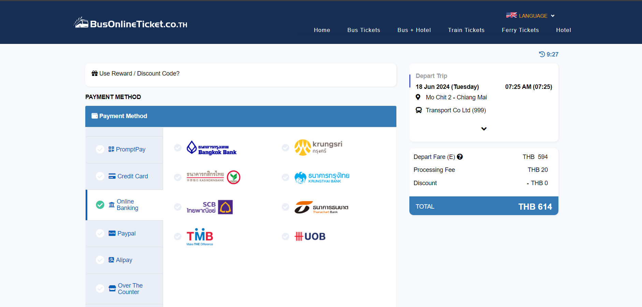Click the TMB bank logo
The image size is (642, 307).
click(x=200, y=237)
